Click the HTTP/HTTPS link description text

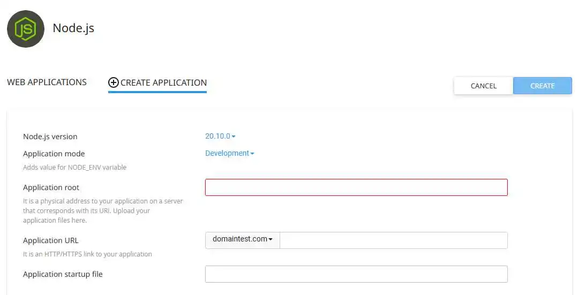pyautogui.click(x=87, y=254)
